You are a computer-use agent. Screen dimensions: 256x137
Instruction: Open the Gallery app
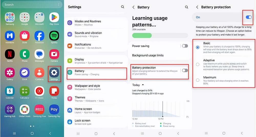tap(10, 73)
